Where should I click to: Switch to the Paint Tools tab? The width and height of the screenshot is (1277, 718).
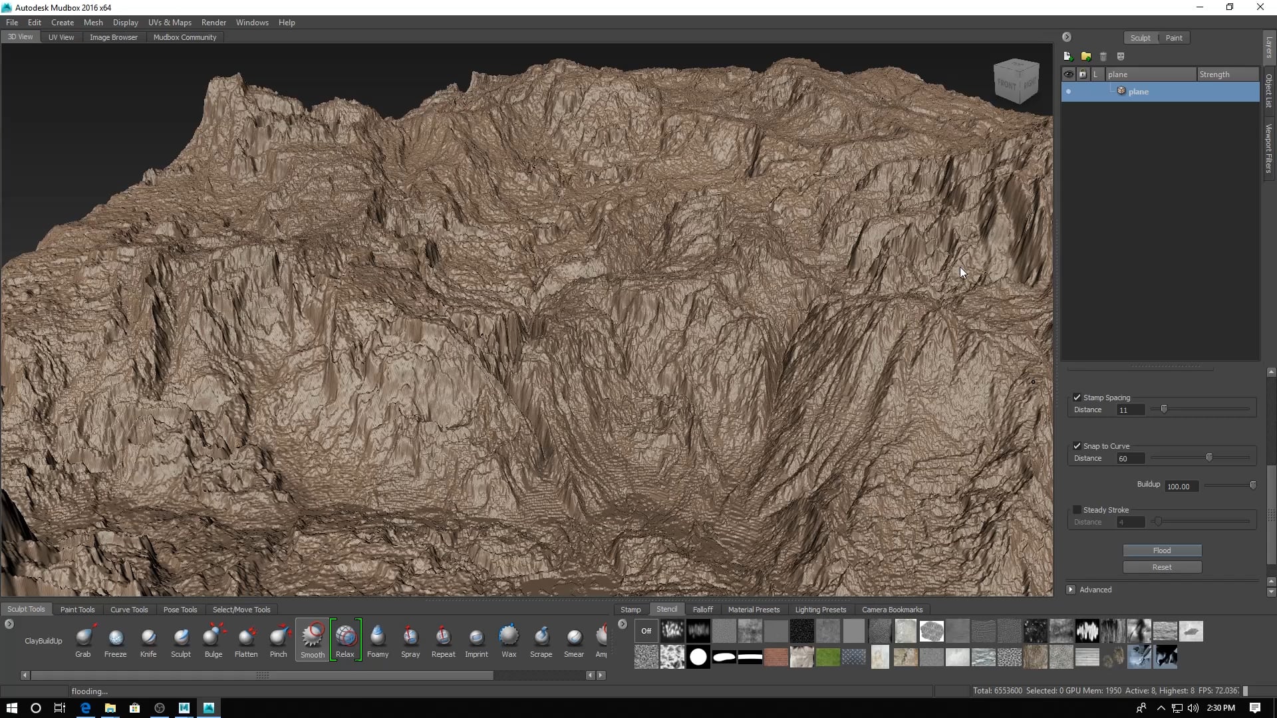click(77, 609)
